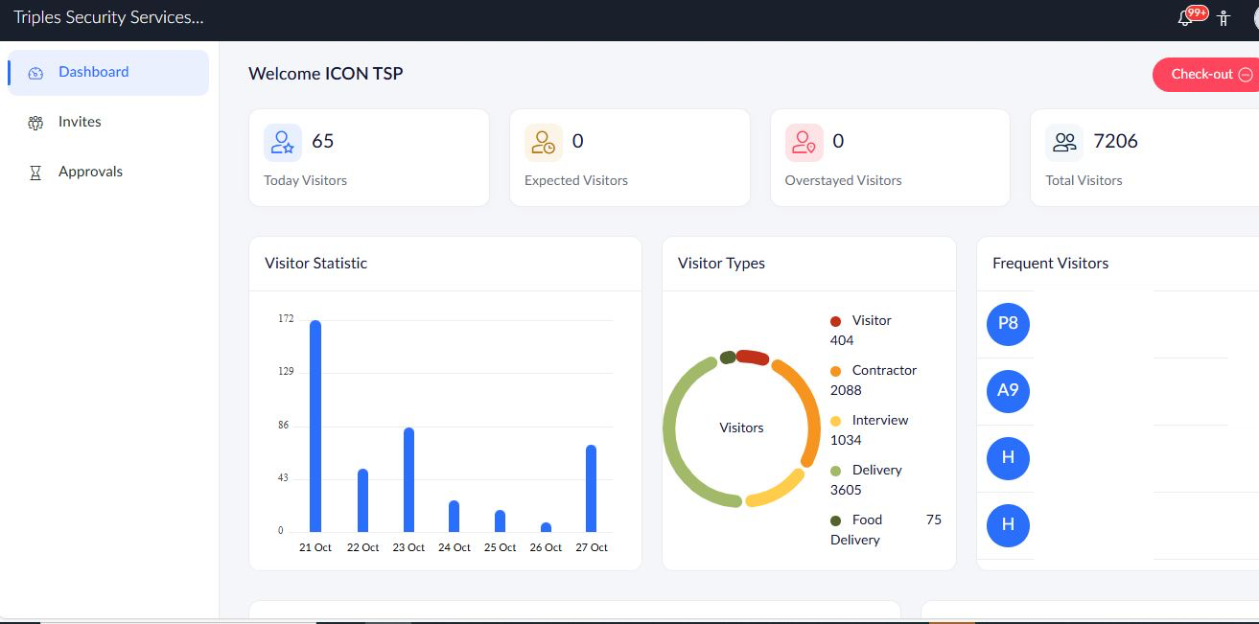Click the Invites group icon
This screenshot has height=624, width=1259.
tap(36, 123)
